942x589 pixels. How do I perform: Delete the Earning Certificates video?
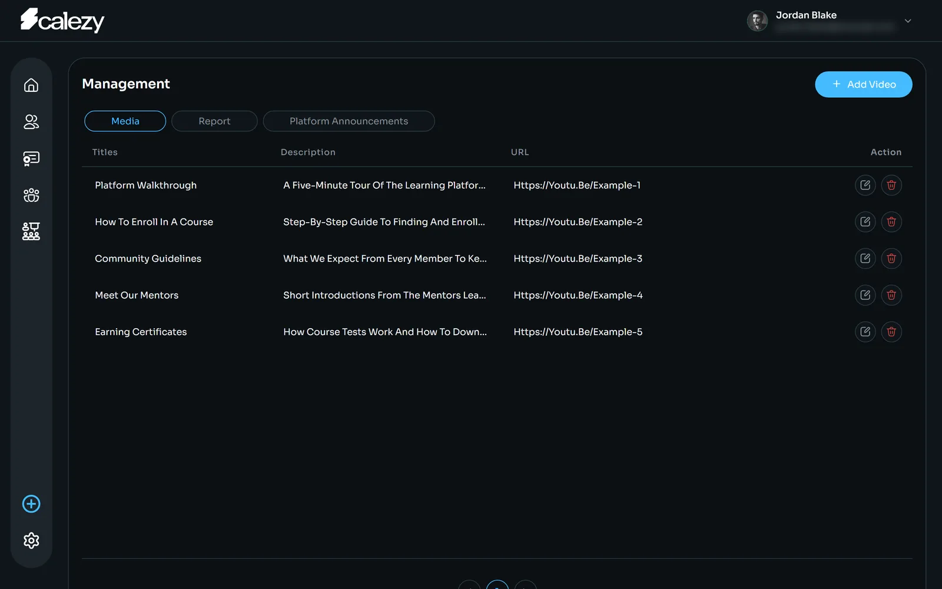(x=891, y=332)
